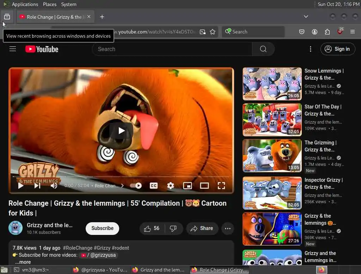This screenshot has width=361, height=274.
Task: Open the @grizzyusa channel link
Action: coord(98,255)
